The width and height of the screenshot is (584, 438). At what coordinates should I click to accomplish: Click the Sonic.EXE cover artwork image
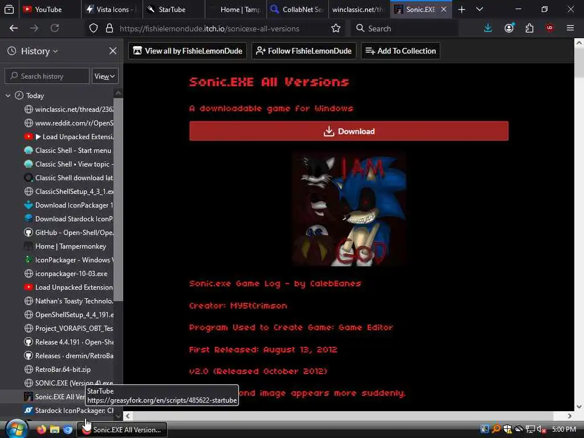coord(349,209)
